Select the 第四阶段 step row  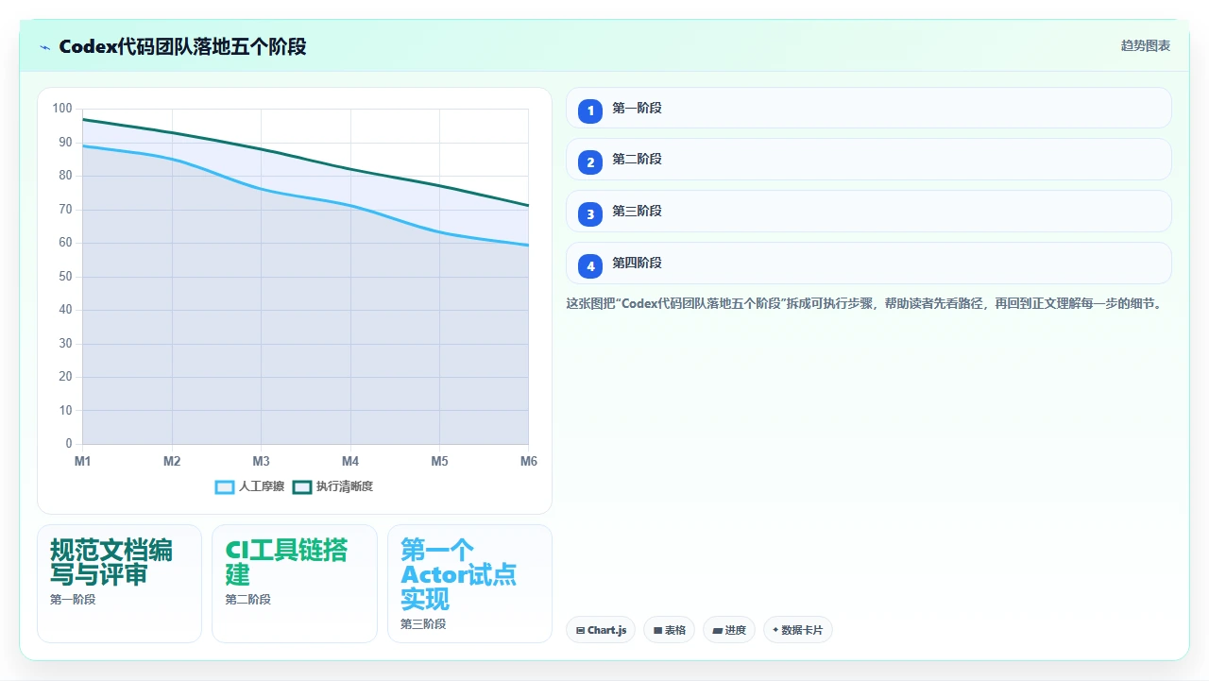point(868,264)
